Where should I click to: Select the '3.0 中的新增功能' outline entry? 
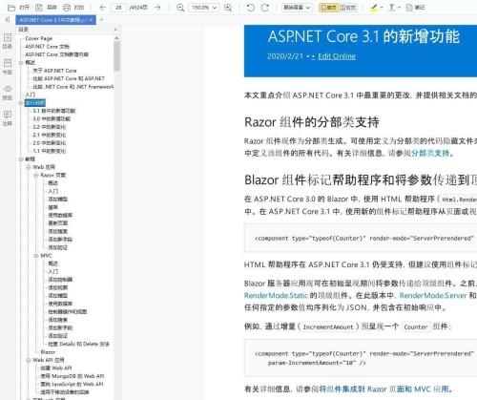(x=52, y=118)
